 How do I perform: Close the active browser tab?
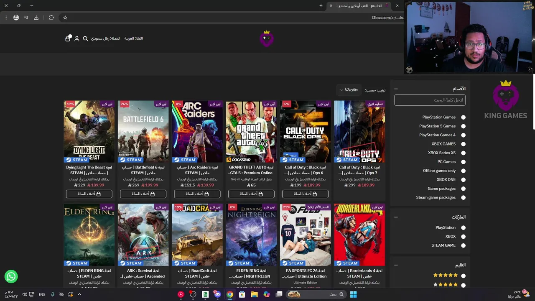[331, 6]
